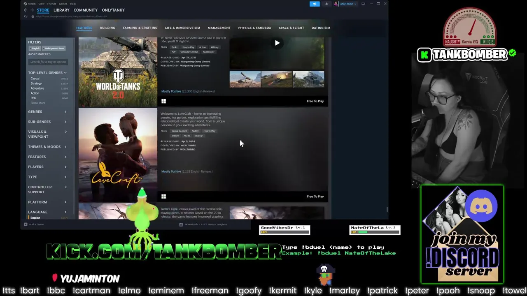The image size is (527, 296).
Task: Click the blue announcements megaphone button
Action: (x=315, y=4)
